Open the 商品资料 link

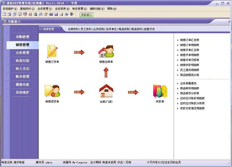tap(137, 29)
